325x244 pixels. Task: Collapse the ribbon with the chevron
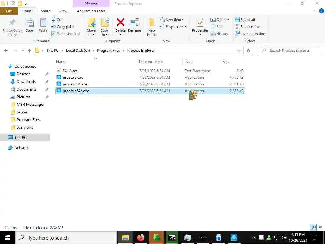coord(315,11)
